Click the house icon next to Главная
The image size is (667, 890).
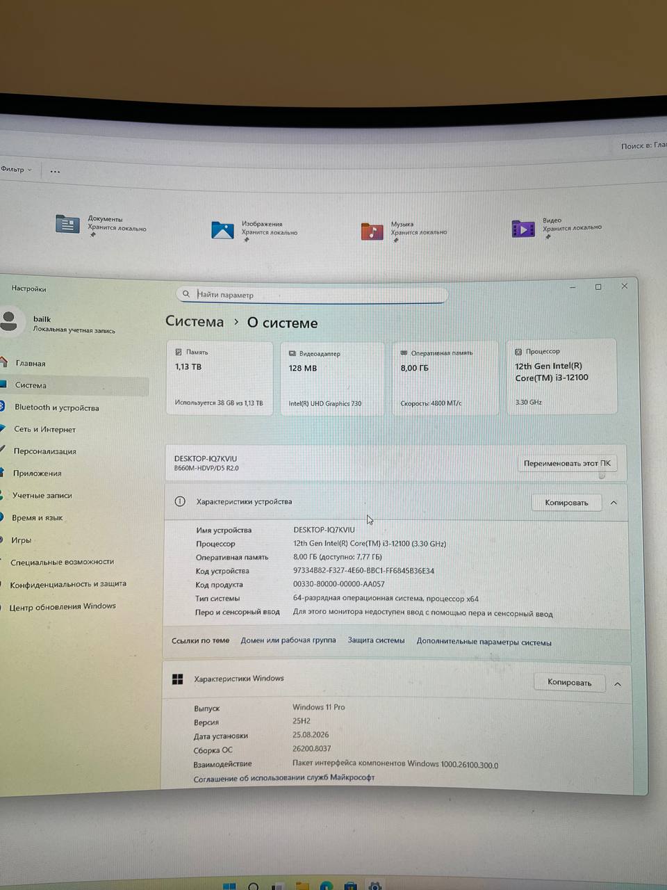point(5,362)
